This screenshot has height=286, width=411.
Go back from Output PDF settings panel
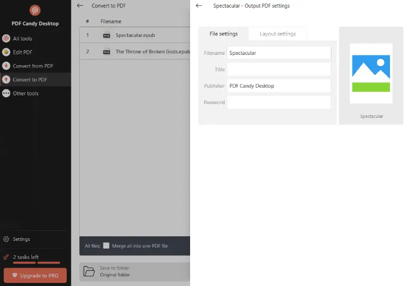(x=199, y=6)
